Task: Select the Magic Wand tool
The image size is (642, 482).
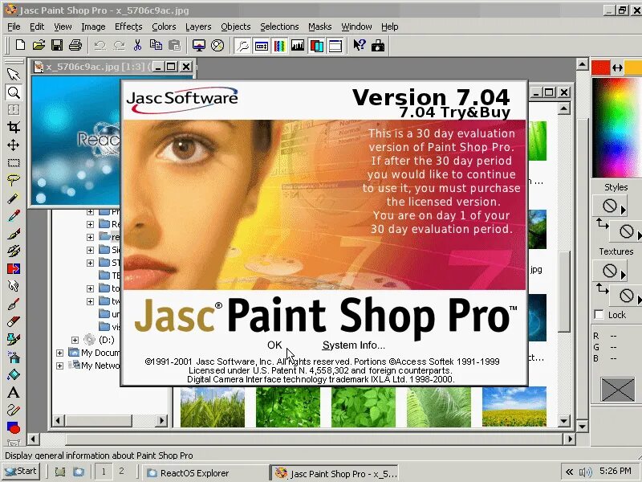Action: [x=14, y=198]
